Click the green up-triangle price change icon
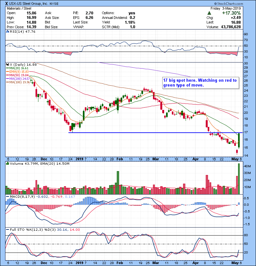This screenshot has width=256, height=266. pyautogui.click(x=209, y=13)
